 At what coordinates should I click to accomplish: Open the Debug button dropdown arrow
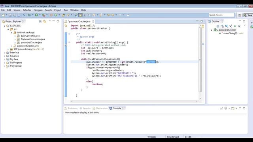coord(32,15)
